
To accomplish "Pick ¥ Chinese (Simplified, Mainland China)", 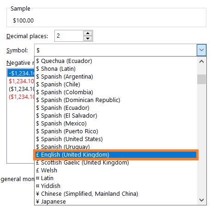I will [x=116, y=194].
